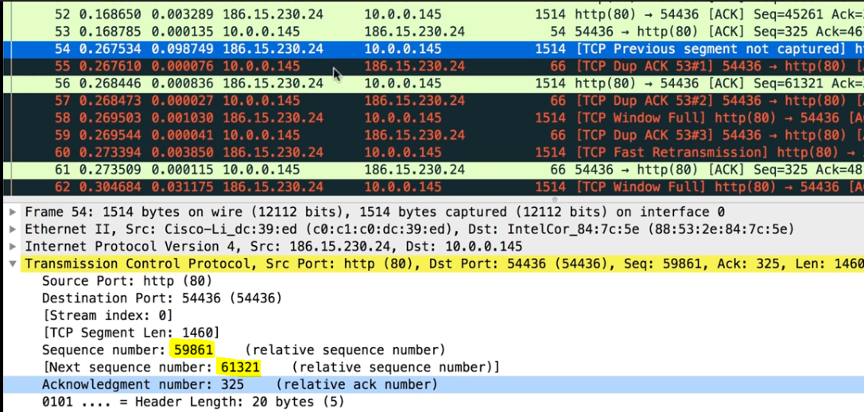This screenshot has width=864, height=412.
Task: Click the TCP Segment Len: 1460 field
Action: [130, 333]
